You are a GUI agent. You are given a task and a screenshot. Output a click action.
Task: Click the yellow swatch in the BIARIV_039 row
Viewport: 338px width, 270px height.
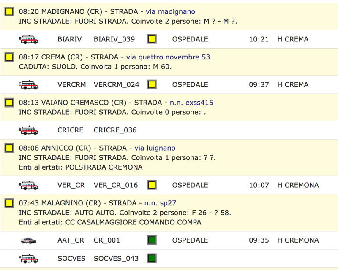click(152, 39)
